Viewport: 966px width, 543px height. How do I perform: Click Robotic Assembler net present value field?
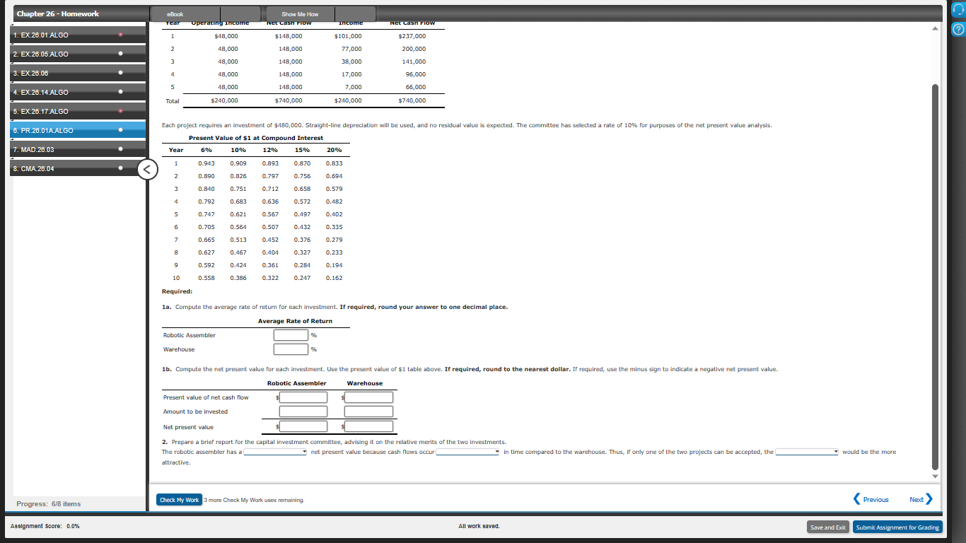tap(303, 426)
